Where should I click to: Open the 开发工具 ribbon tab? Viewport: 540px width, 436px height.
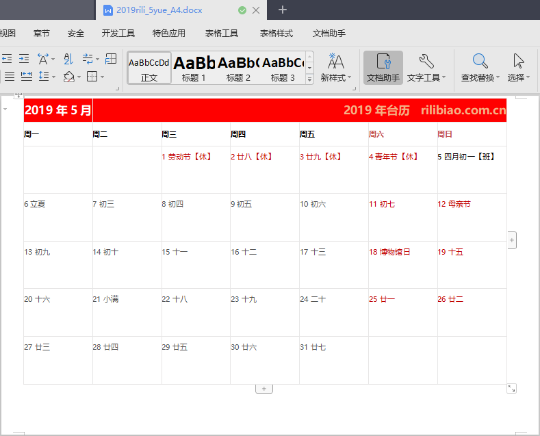(118, 34)
